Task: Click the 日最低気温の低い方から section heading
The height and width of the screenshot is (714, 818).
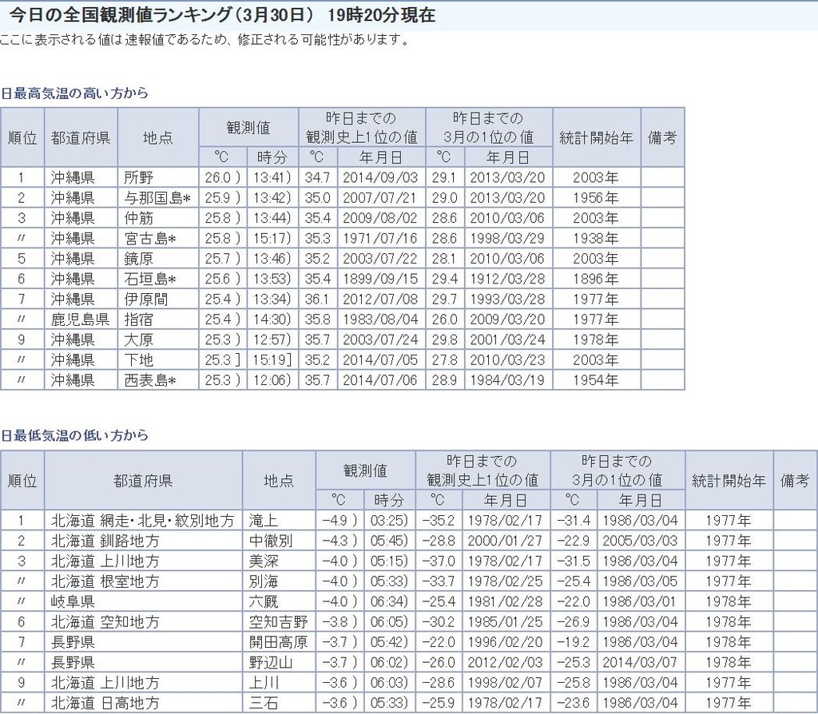Action: pos(74,435)
